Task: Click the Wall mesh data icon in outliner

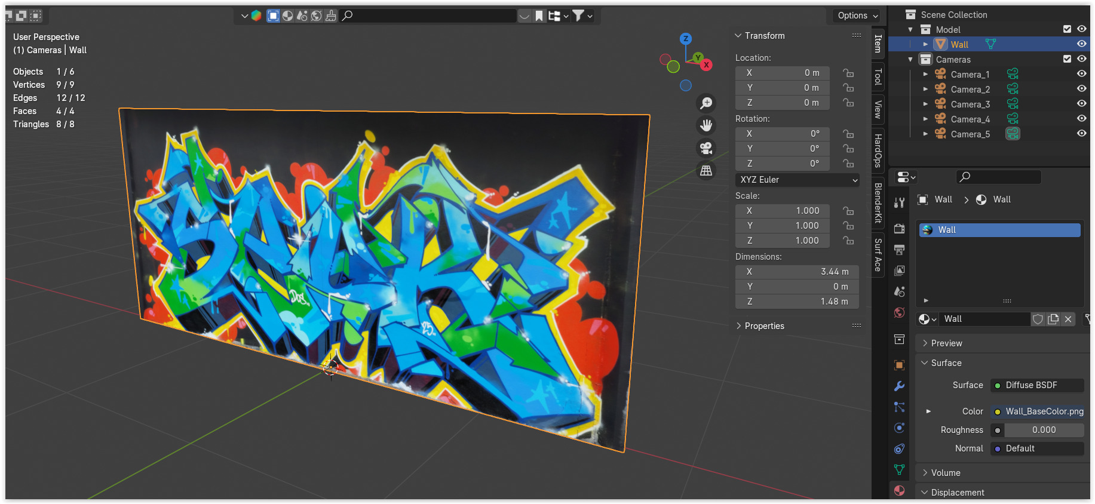Action: (990, 44)
